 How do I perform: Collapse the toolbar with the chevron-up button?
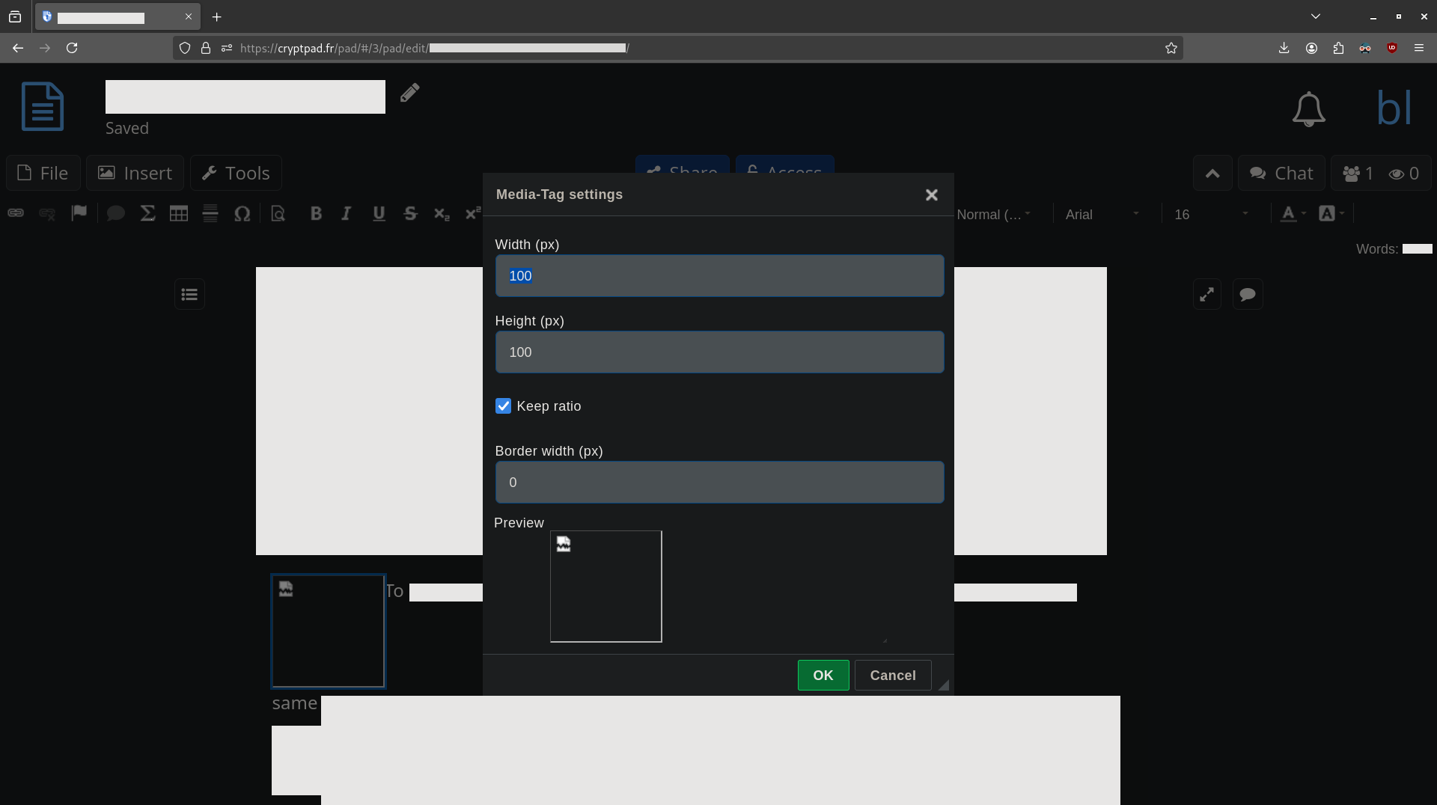(1212, 174)
